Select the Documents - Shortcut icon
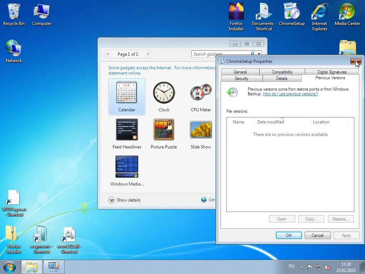 point(264,16)
